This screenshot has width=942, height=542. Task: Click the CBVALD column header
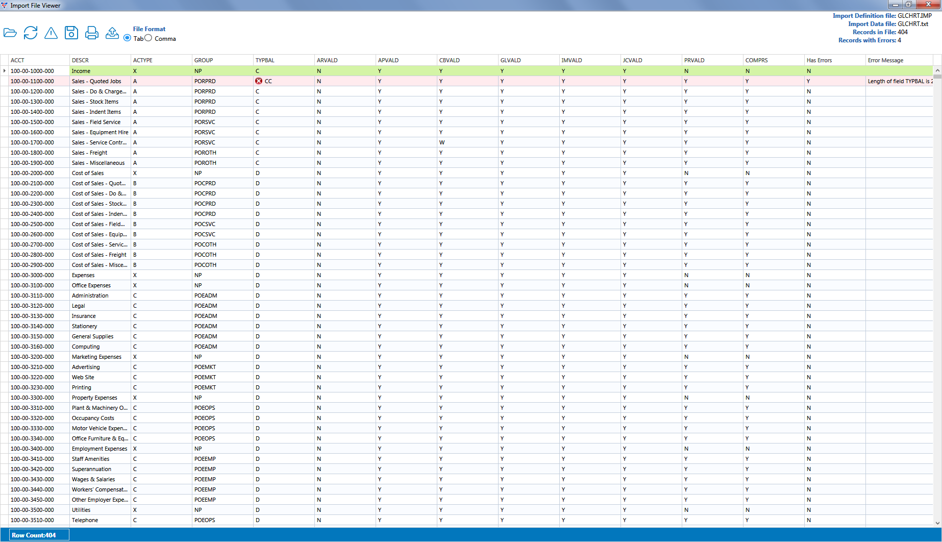[x=467, y=60]
